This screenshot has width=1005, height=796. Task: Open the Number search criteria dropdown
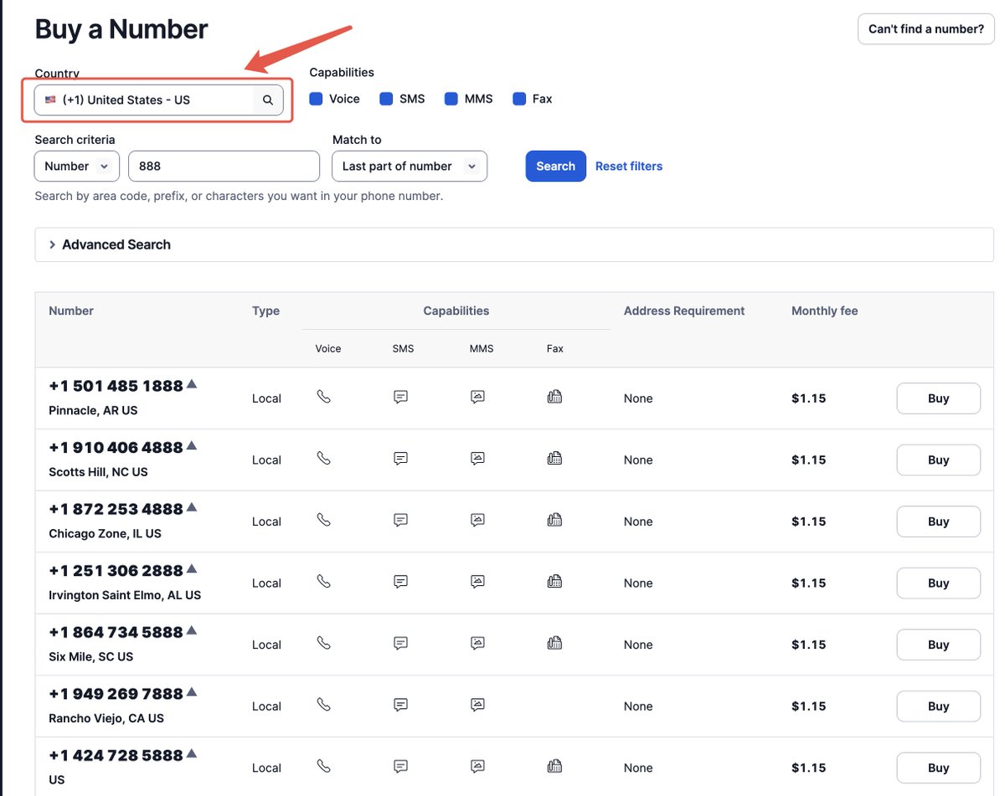click(76, 167)
